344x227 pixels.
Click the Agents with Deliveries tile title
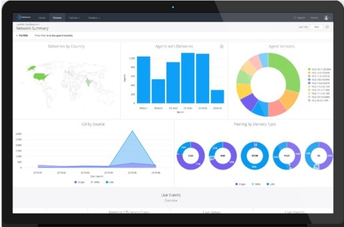point(174,46)
